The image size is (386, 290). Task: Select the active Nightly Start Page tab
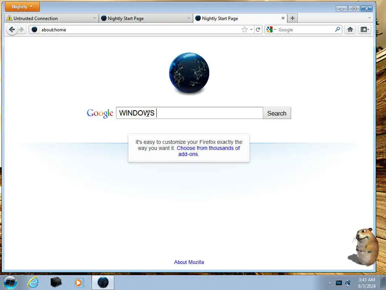point(240,18)
